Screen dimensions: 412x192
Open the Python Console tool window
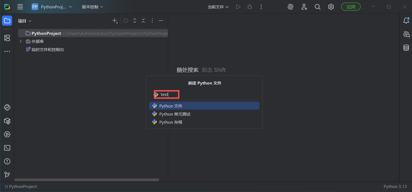pos(7,107)
